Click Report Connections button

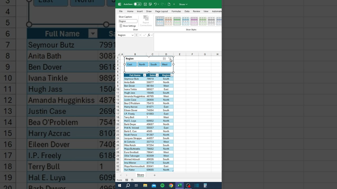click(x=146, y=21)
